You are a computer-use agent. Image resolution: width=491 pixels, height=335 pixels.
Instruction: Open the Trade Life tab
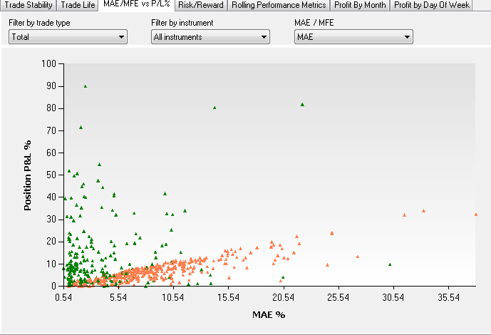click(77, 5)
